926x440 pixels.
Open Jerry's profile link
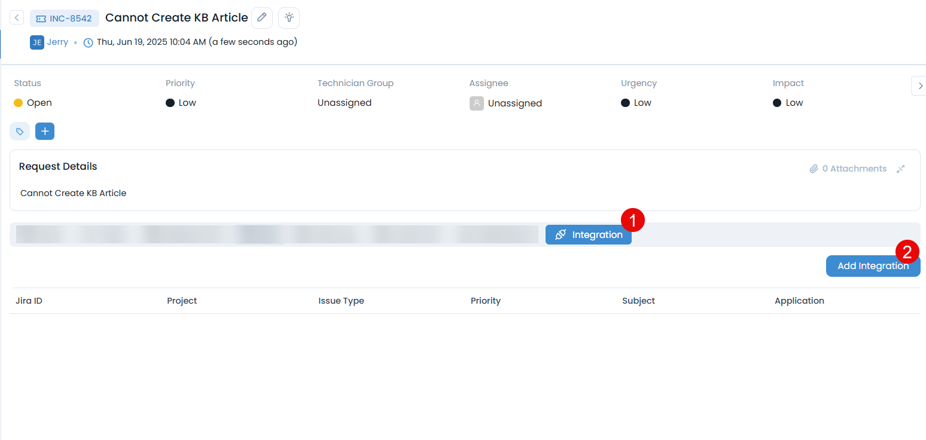click(57, 42)
